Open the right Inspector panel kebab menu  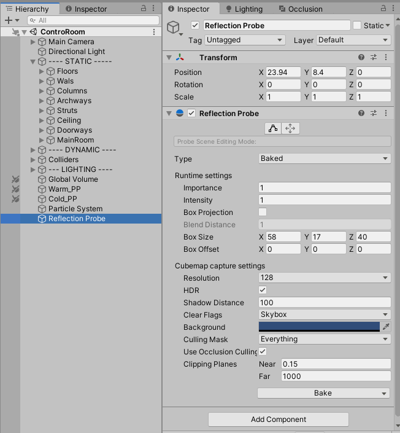pos(393,8)
